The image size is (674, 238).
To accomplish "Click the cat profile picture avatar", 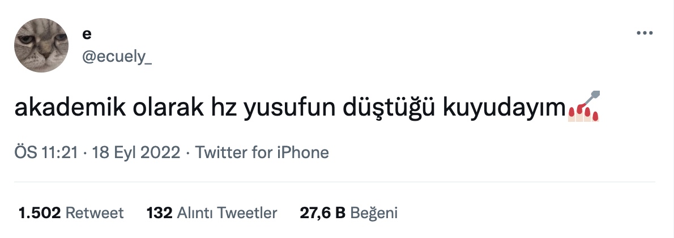I will [41, 45].
